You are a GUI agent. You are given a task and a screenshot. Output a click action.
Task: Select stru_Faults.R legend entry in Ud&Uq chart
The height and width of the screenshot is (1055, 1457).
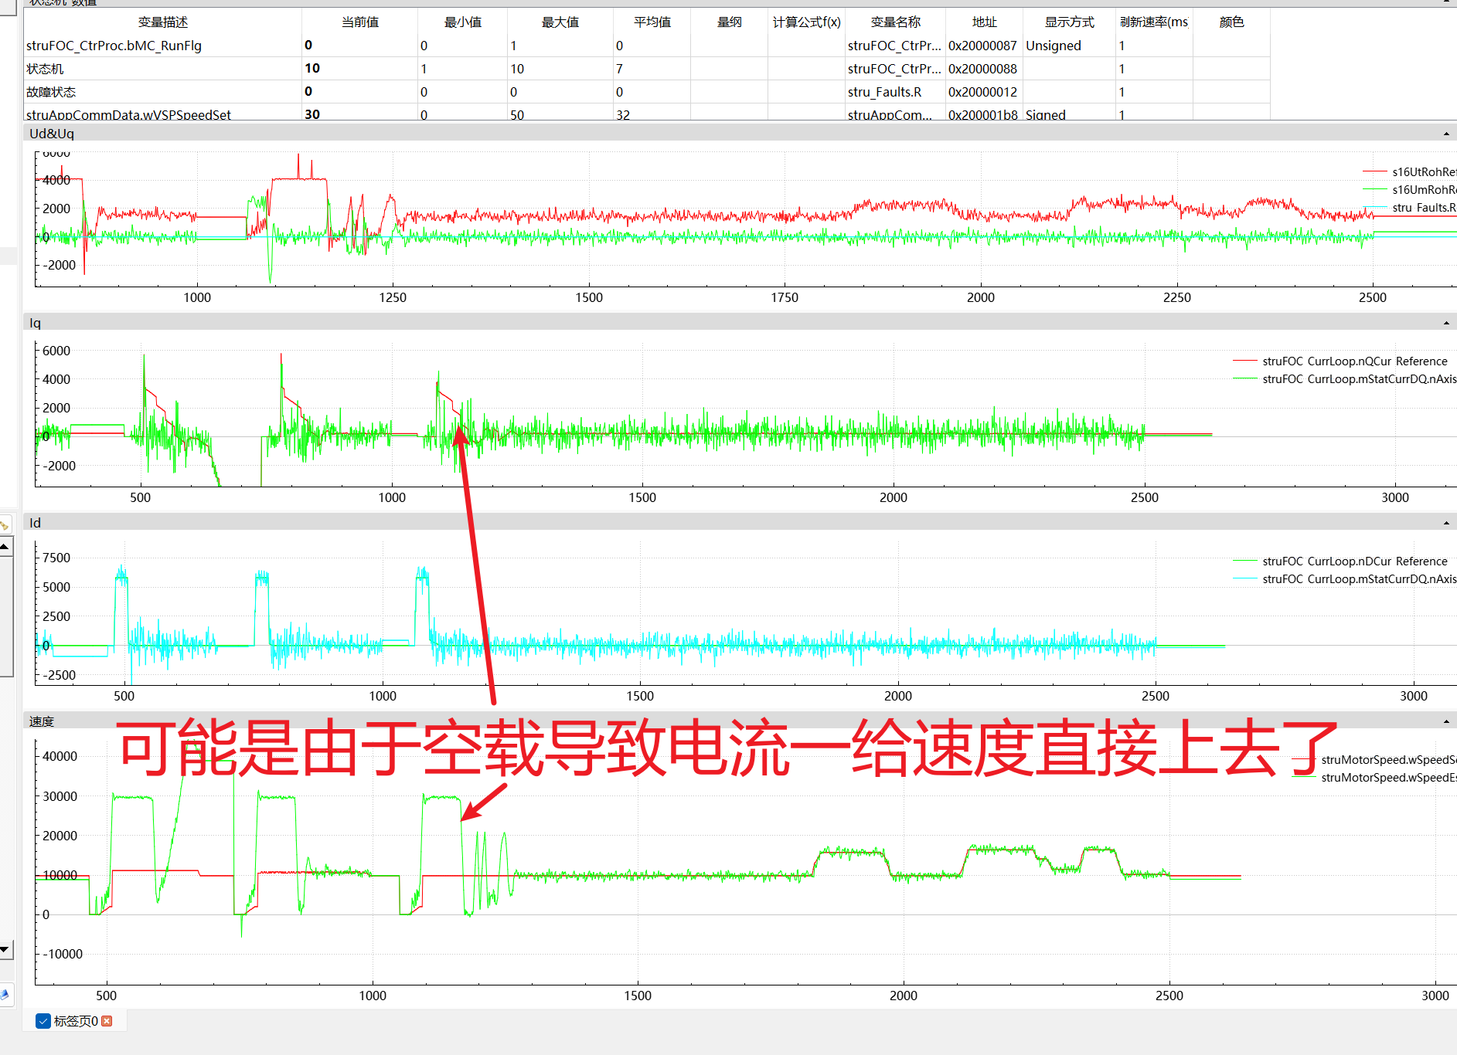[1409, 207]
